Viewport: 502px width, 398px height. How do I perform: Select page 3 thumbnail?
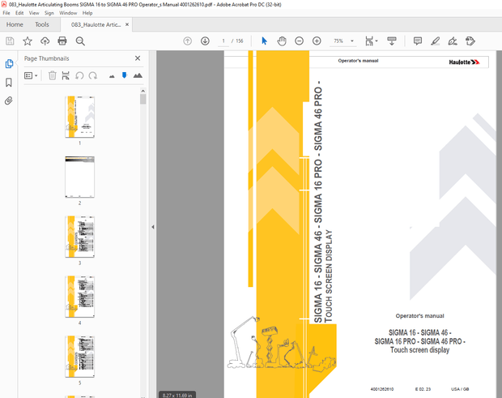click(79, 238)
